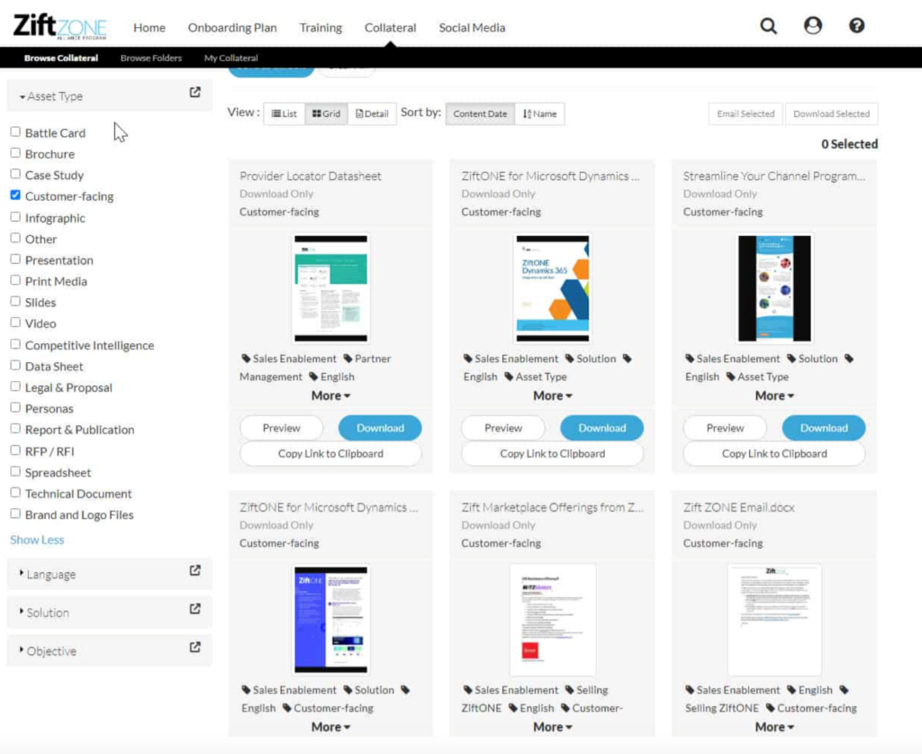This screenshot has height=754, width=922.
Task: Click the Sales Enablement tag on Provider Locator card
Action: [x=289, y=359]
